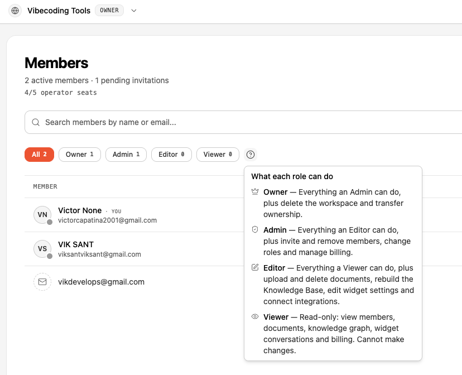462x375 pixels.
Task: Click the Members page heading
Action: tap(56, 63)
